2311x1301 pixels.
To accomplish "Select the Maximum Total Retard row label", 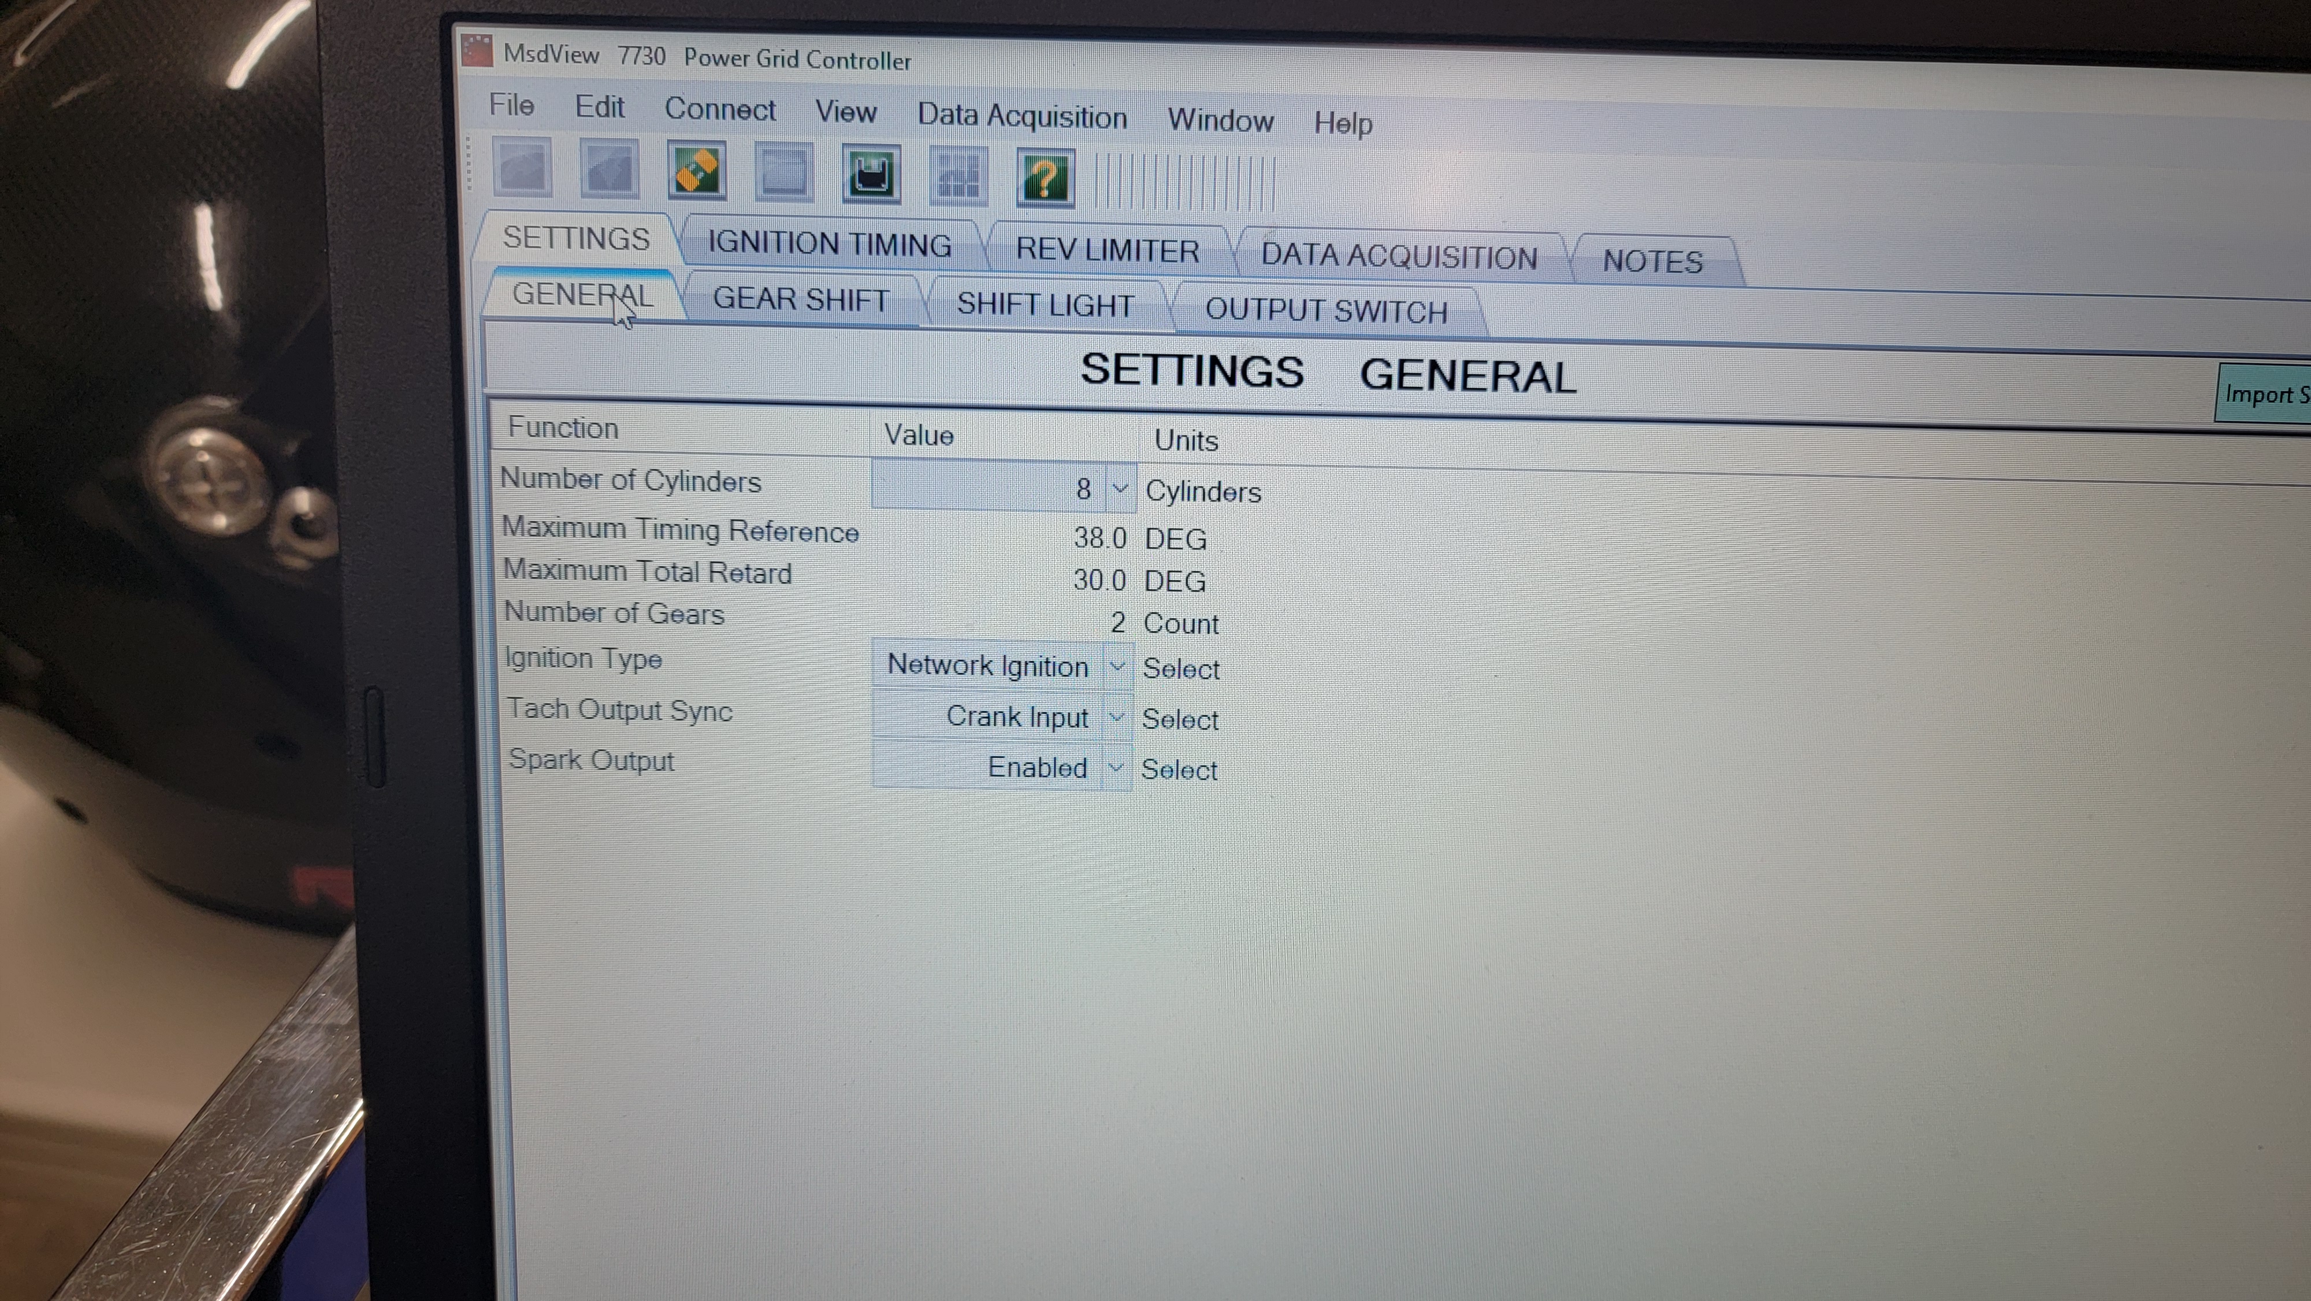I will tap(648, 571).
